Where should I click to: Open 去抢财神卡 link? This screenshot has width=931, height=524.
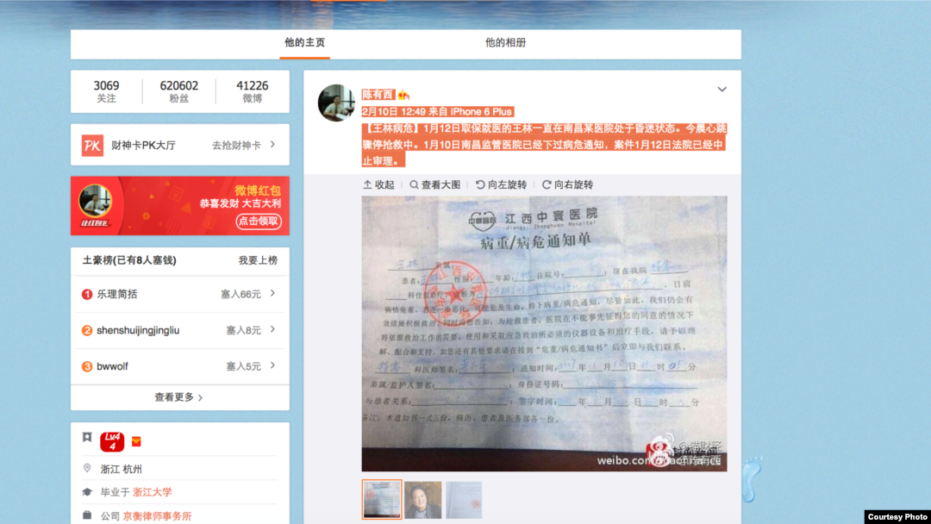point(236,146)
